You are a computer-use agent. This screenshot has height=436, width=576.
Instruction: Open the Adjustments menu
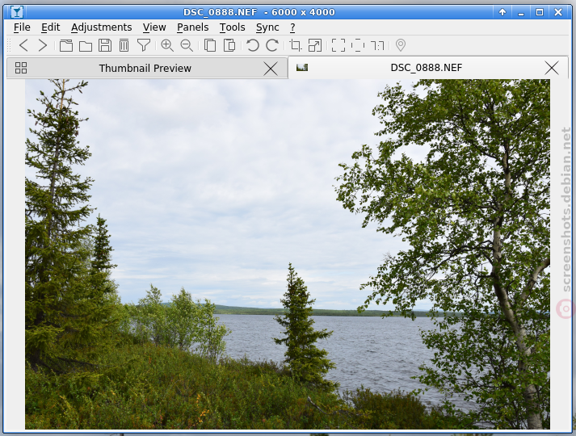102,27
